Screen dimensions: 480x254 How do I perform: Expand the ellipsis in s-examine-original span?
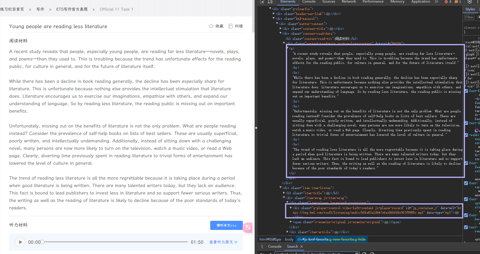coord(386,222)
